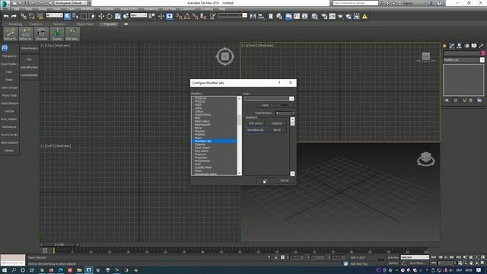Select the Select and Rotate tool
The image size is (487, 274).
pos(110,16)
